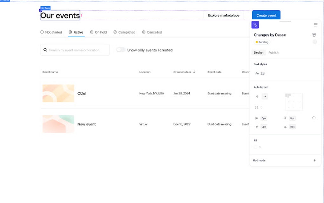Click the Create event button

[x=266, y=15]
